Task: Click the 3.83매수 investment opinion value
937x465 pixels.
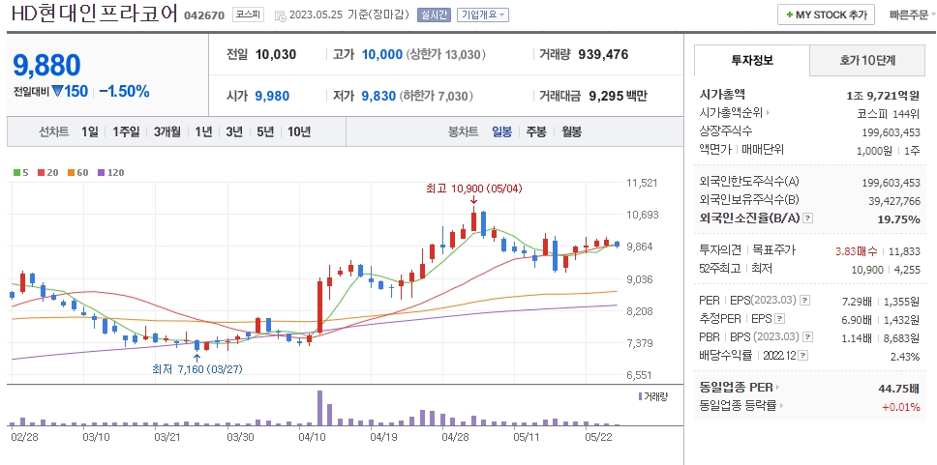Action: click(859, 250)
